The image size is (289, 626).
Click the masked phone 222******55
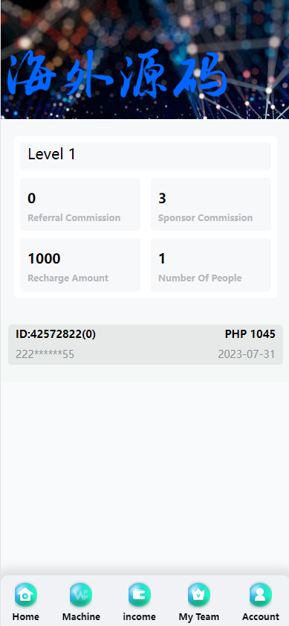[45, 354]
